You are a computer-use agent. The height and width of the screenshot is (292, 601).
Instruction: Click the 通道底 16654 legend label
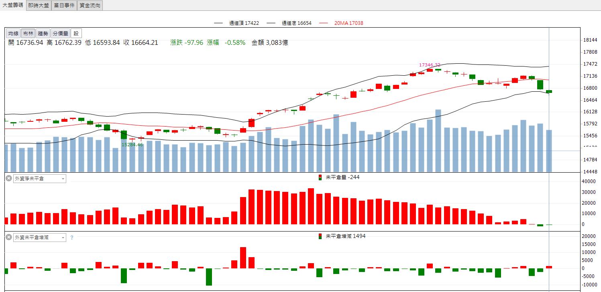pyautogui.click(x=297, y=23)
